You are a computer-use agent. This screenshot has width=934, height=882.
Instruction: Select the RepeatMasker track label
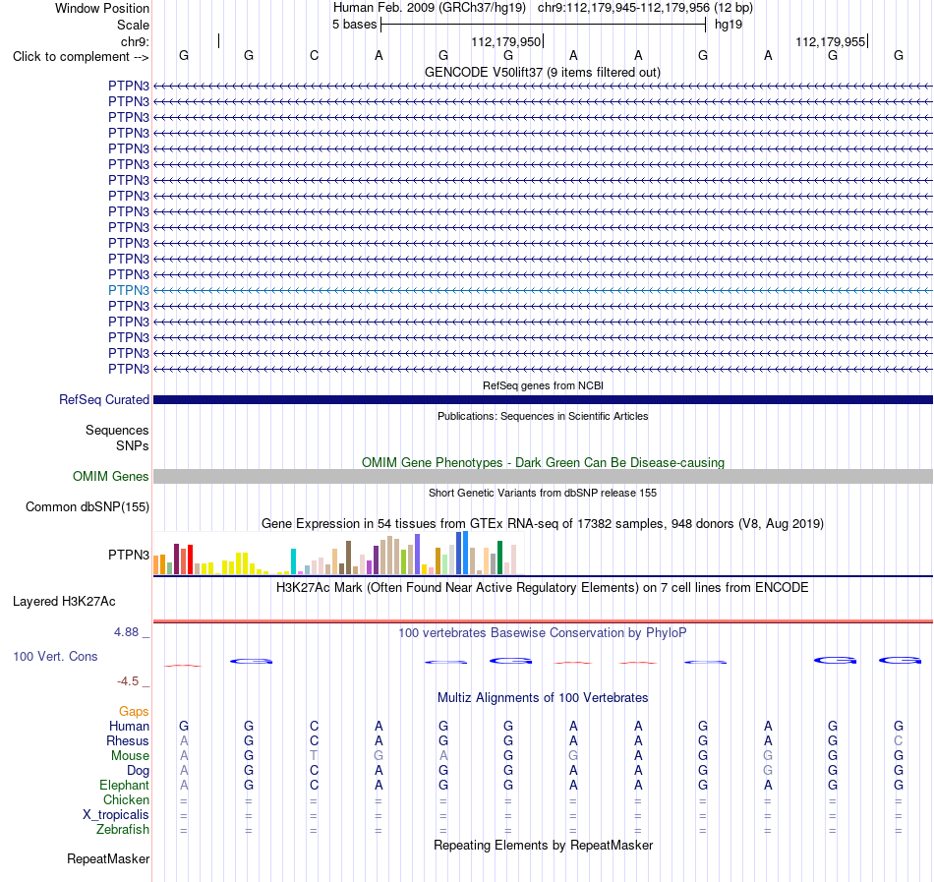[x=108, y=858]
